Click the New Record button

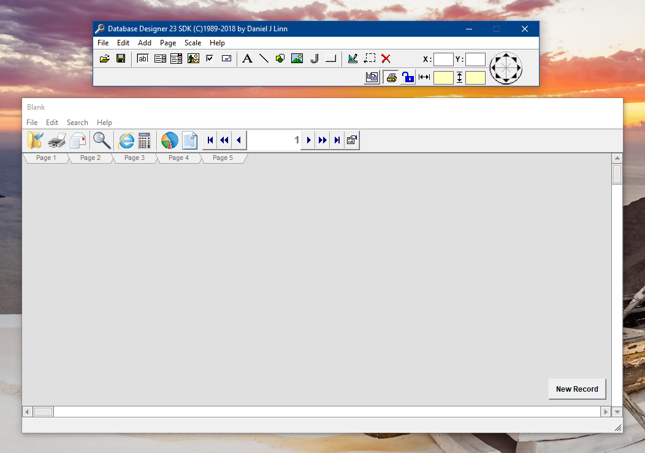(x=576, y=389)
